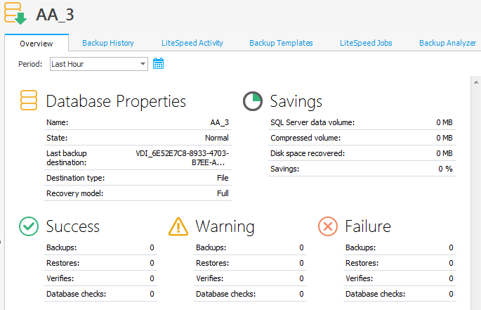
Task: Go to the Backup Templates tab
Action: click(281, 43)
